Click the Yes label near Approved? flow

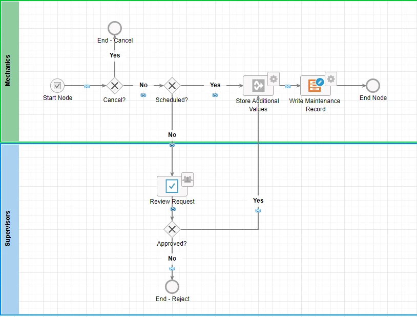(258, 201)
